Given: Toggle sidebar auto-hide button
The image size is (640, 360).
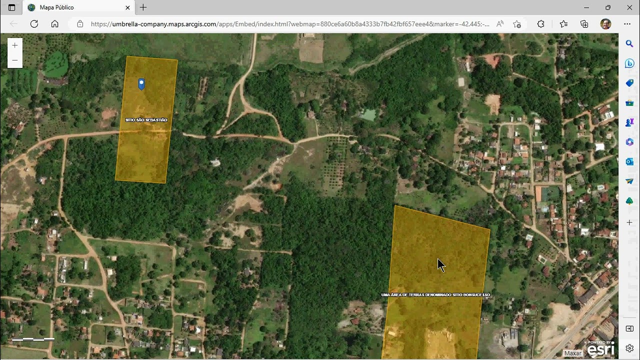Looking at the screenshot, I should tap(629, 328).
